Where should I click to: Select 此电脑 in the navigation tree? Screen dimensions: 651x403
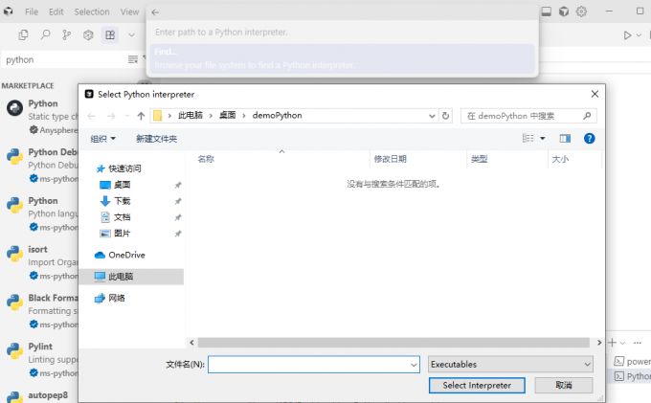[121, 276]
